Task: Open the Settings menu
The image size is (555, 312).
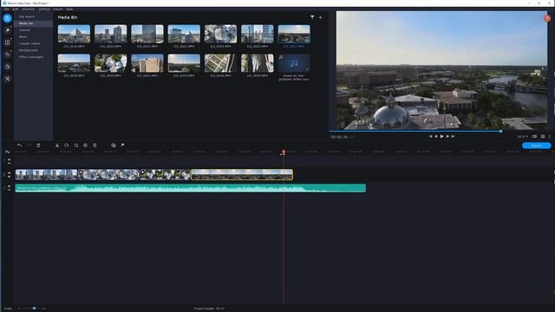Action: click(44, 10)
